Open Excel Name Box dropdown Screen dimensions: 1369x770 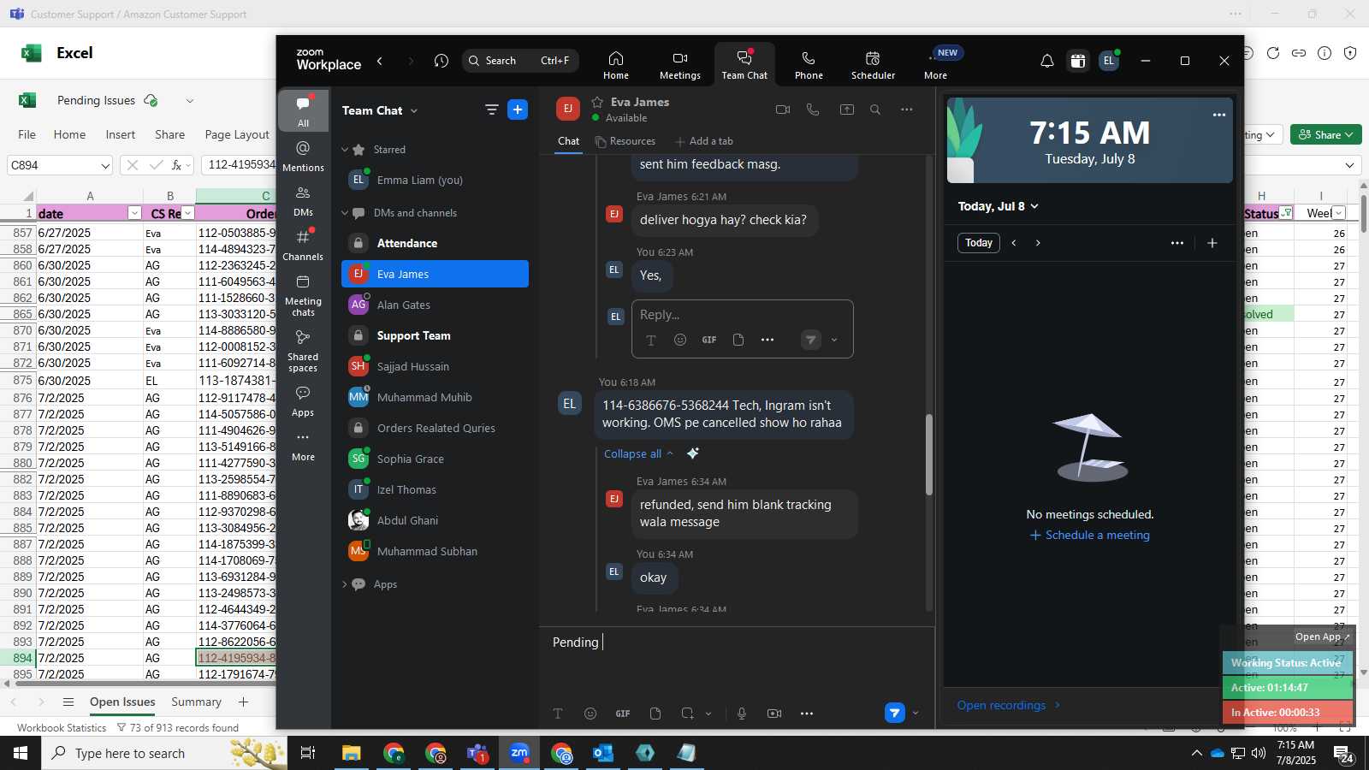click(105, 165)
